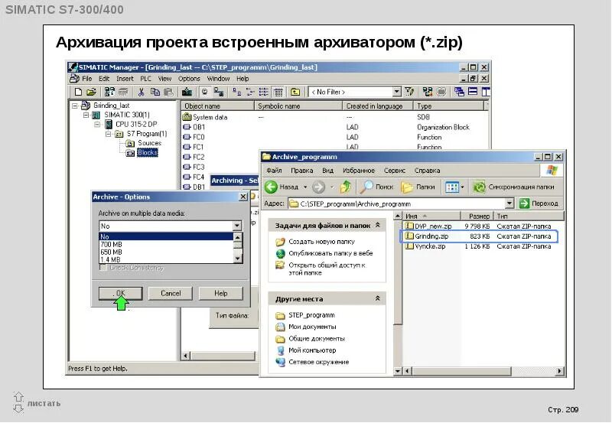Click the Tile Horizontally windows icon
Screen dimensions: 612x423
(x=473, y=92)
